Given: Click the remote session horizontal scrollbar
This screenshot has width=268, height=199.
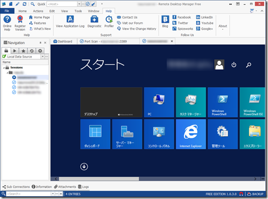Looking at the screenshot, I should (99, 179).
